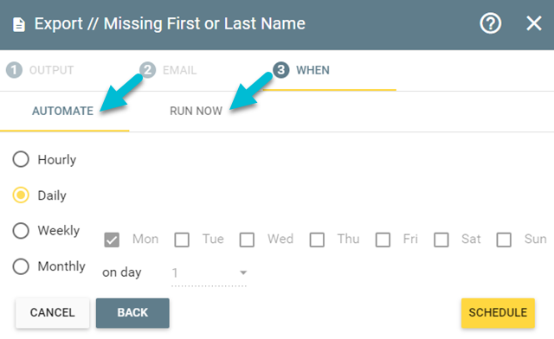This screenshot has width=554, height=339.
Task: Close the Export dialog with the X
Action: [x=534, y=23]
